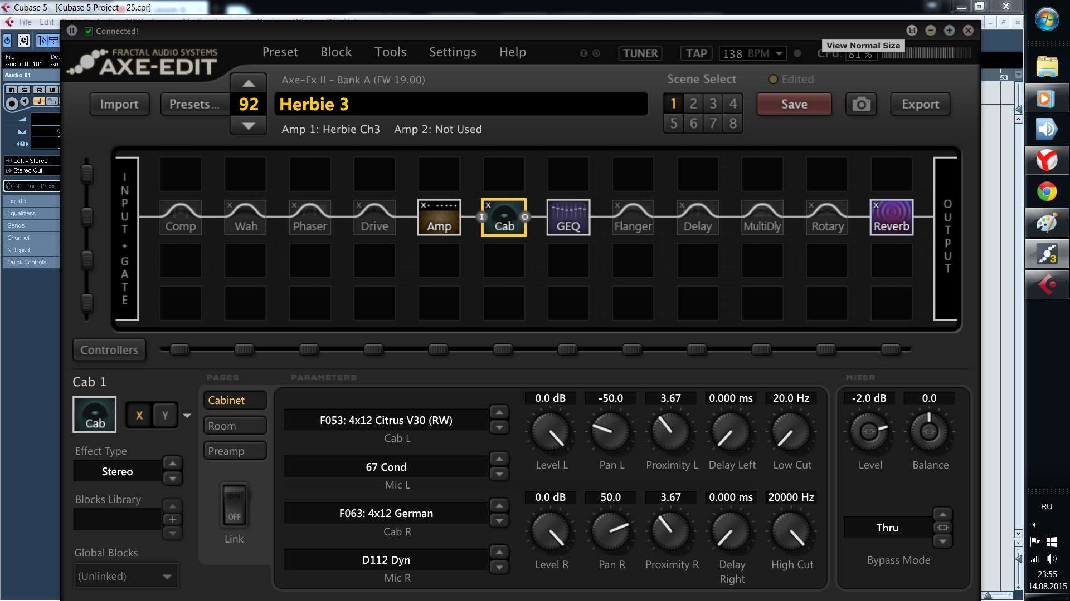The image size is (1070, 601).
Task: Save the preset with Save button
Action: [794, 104]
